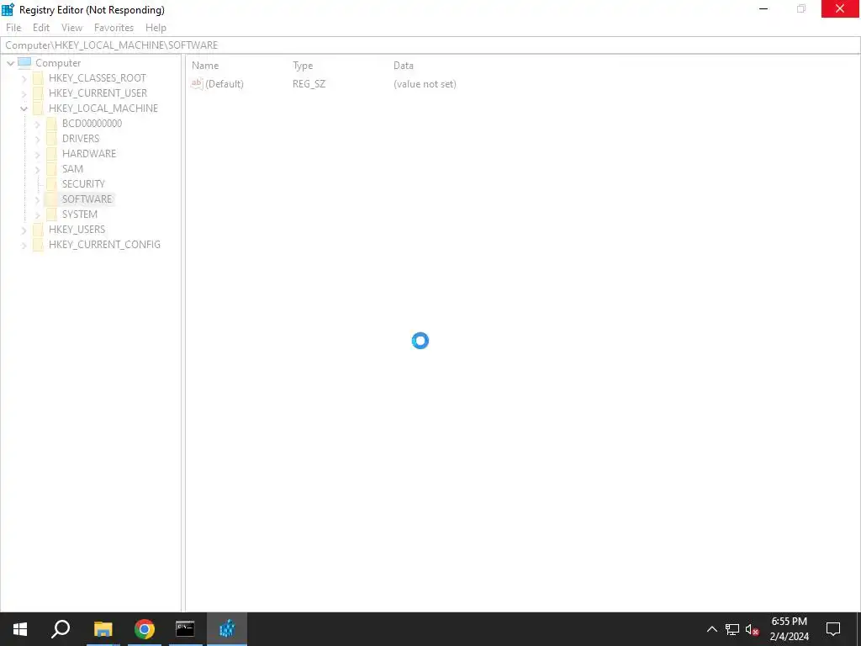Open the Favorites menu

point(114,28)
